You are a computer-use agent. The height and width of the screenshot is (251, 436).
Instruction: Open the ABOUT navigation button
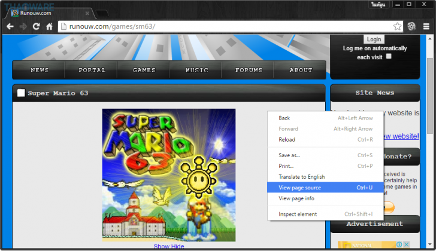click(x=301, y=70)
